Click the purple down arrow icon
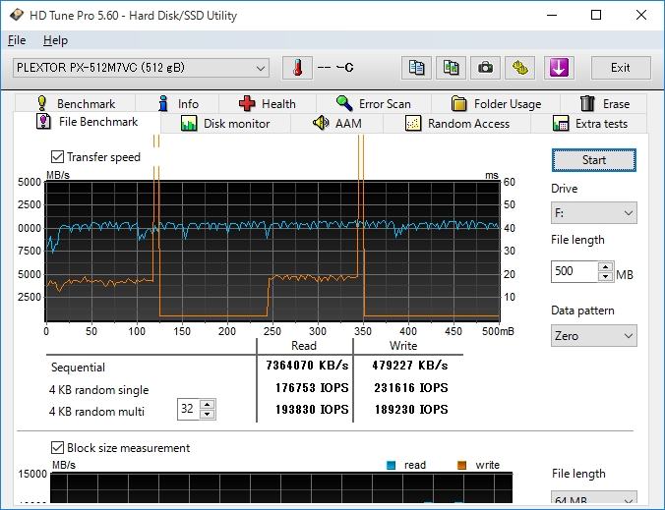 558,68
